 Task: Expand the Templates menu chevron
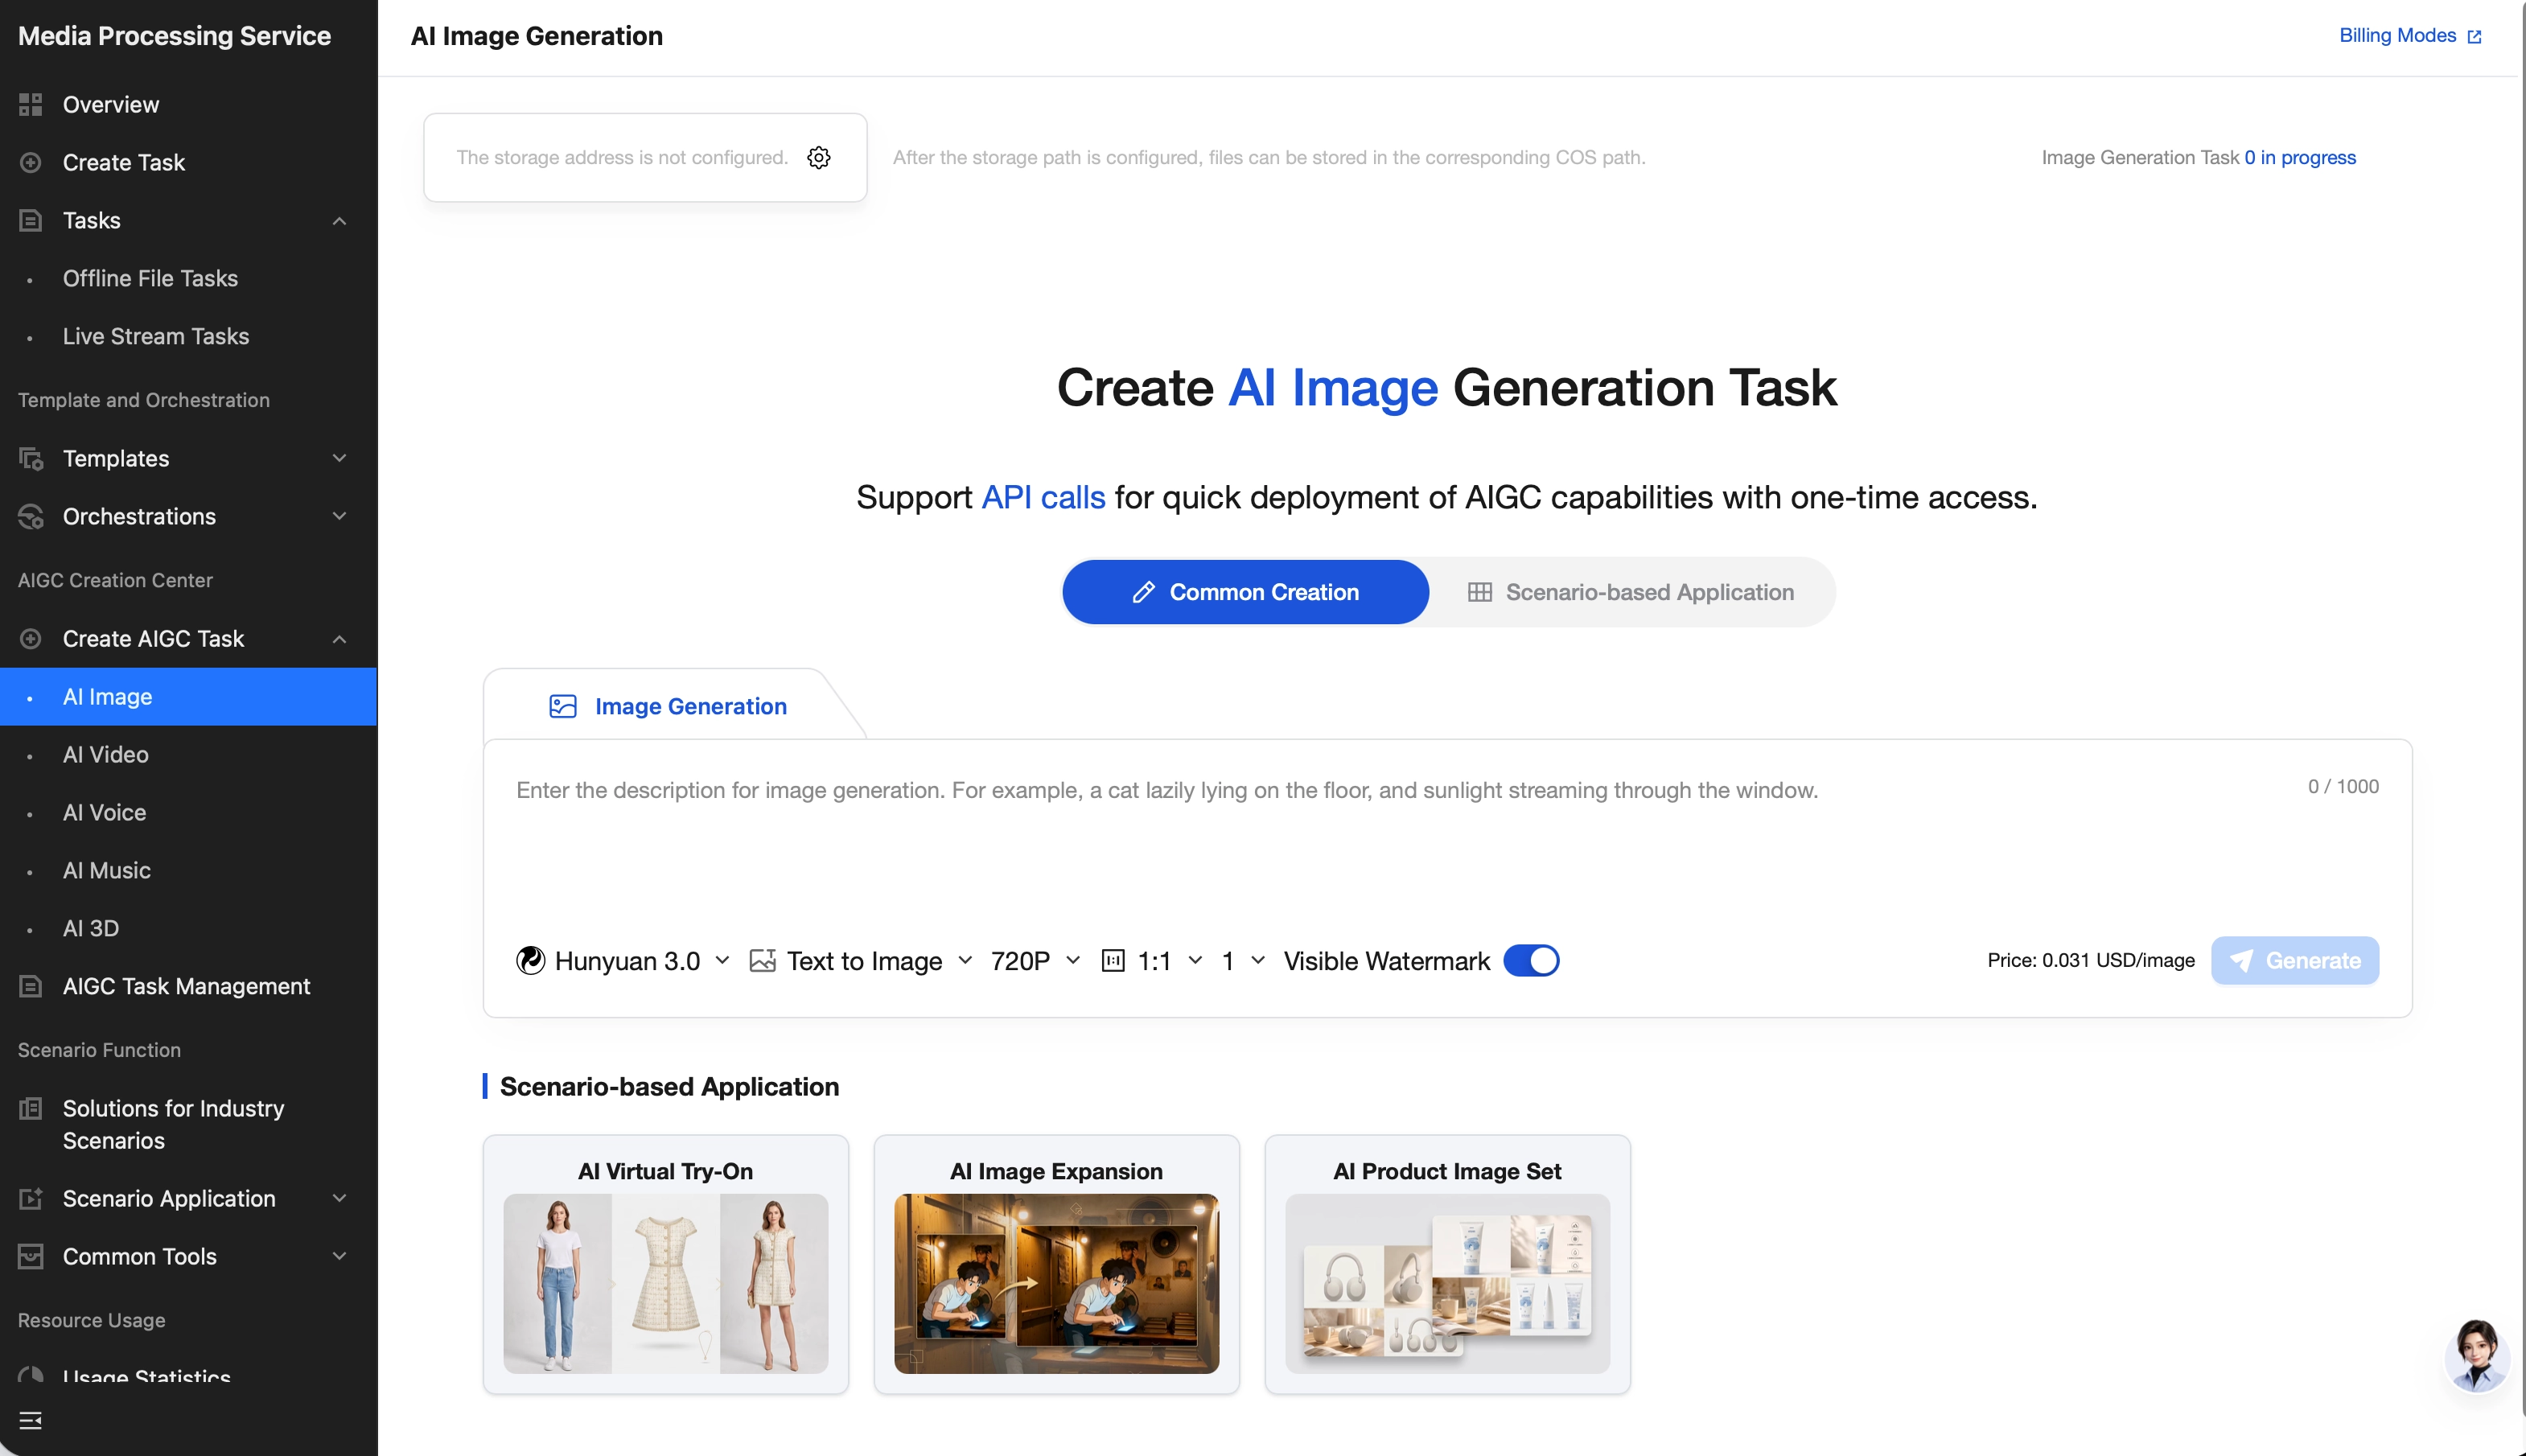[339, 458]
